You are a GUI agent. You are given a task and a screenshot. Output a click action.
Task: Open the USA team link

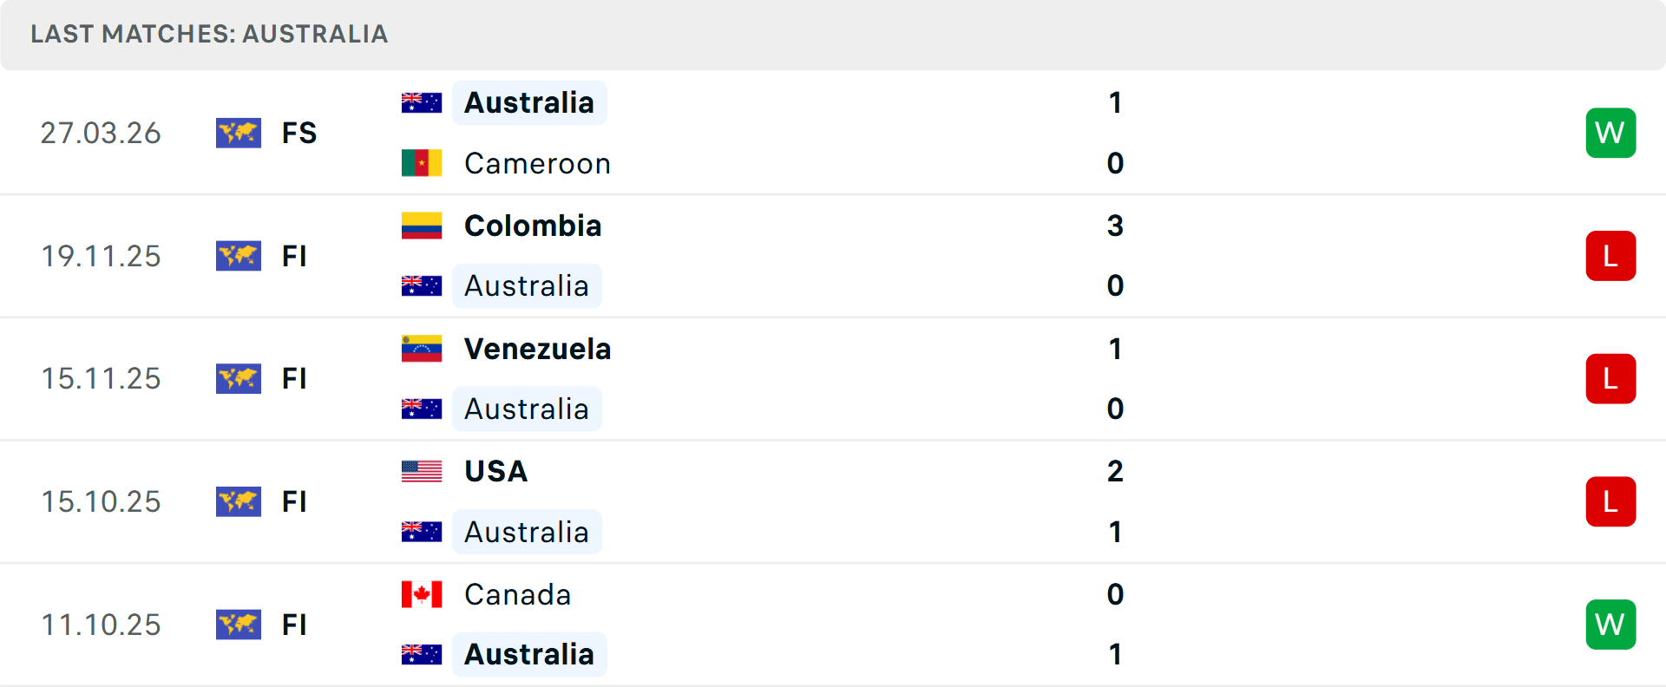pos(495,471)
